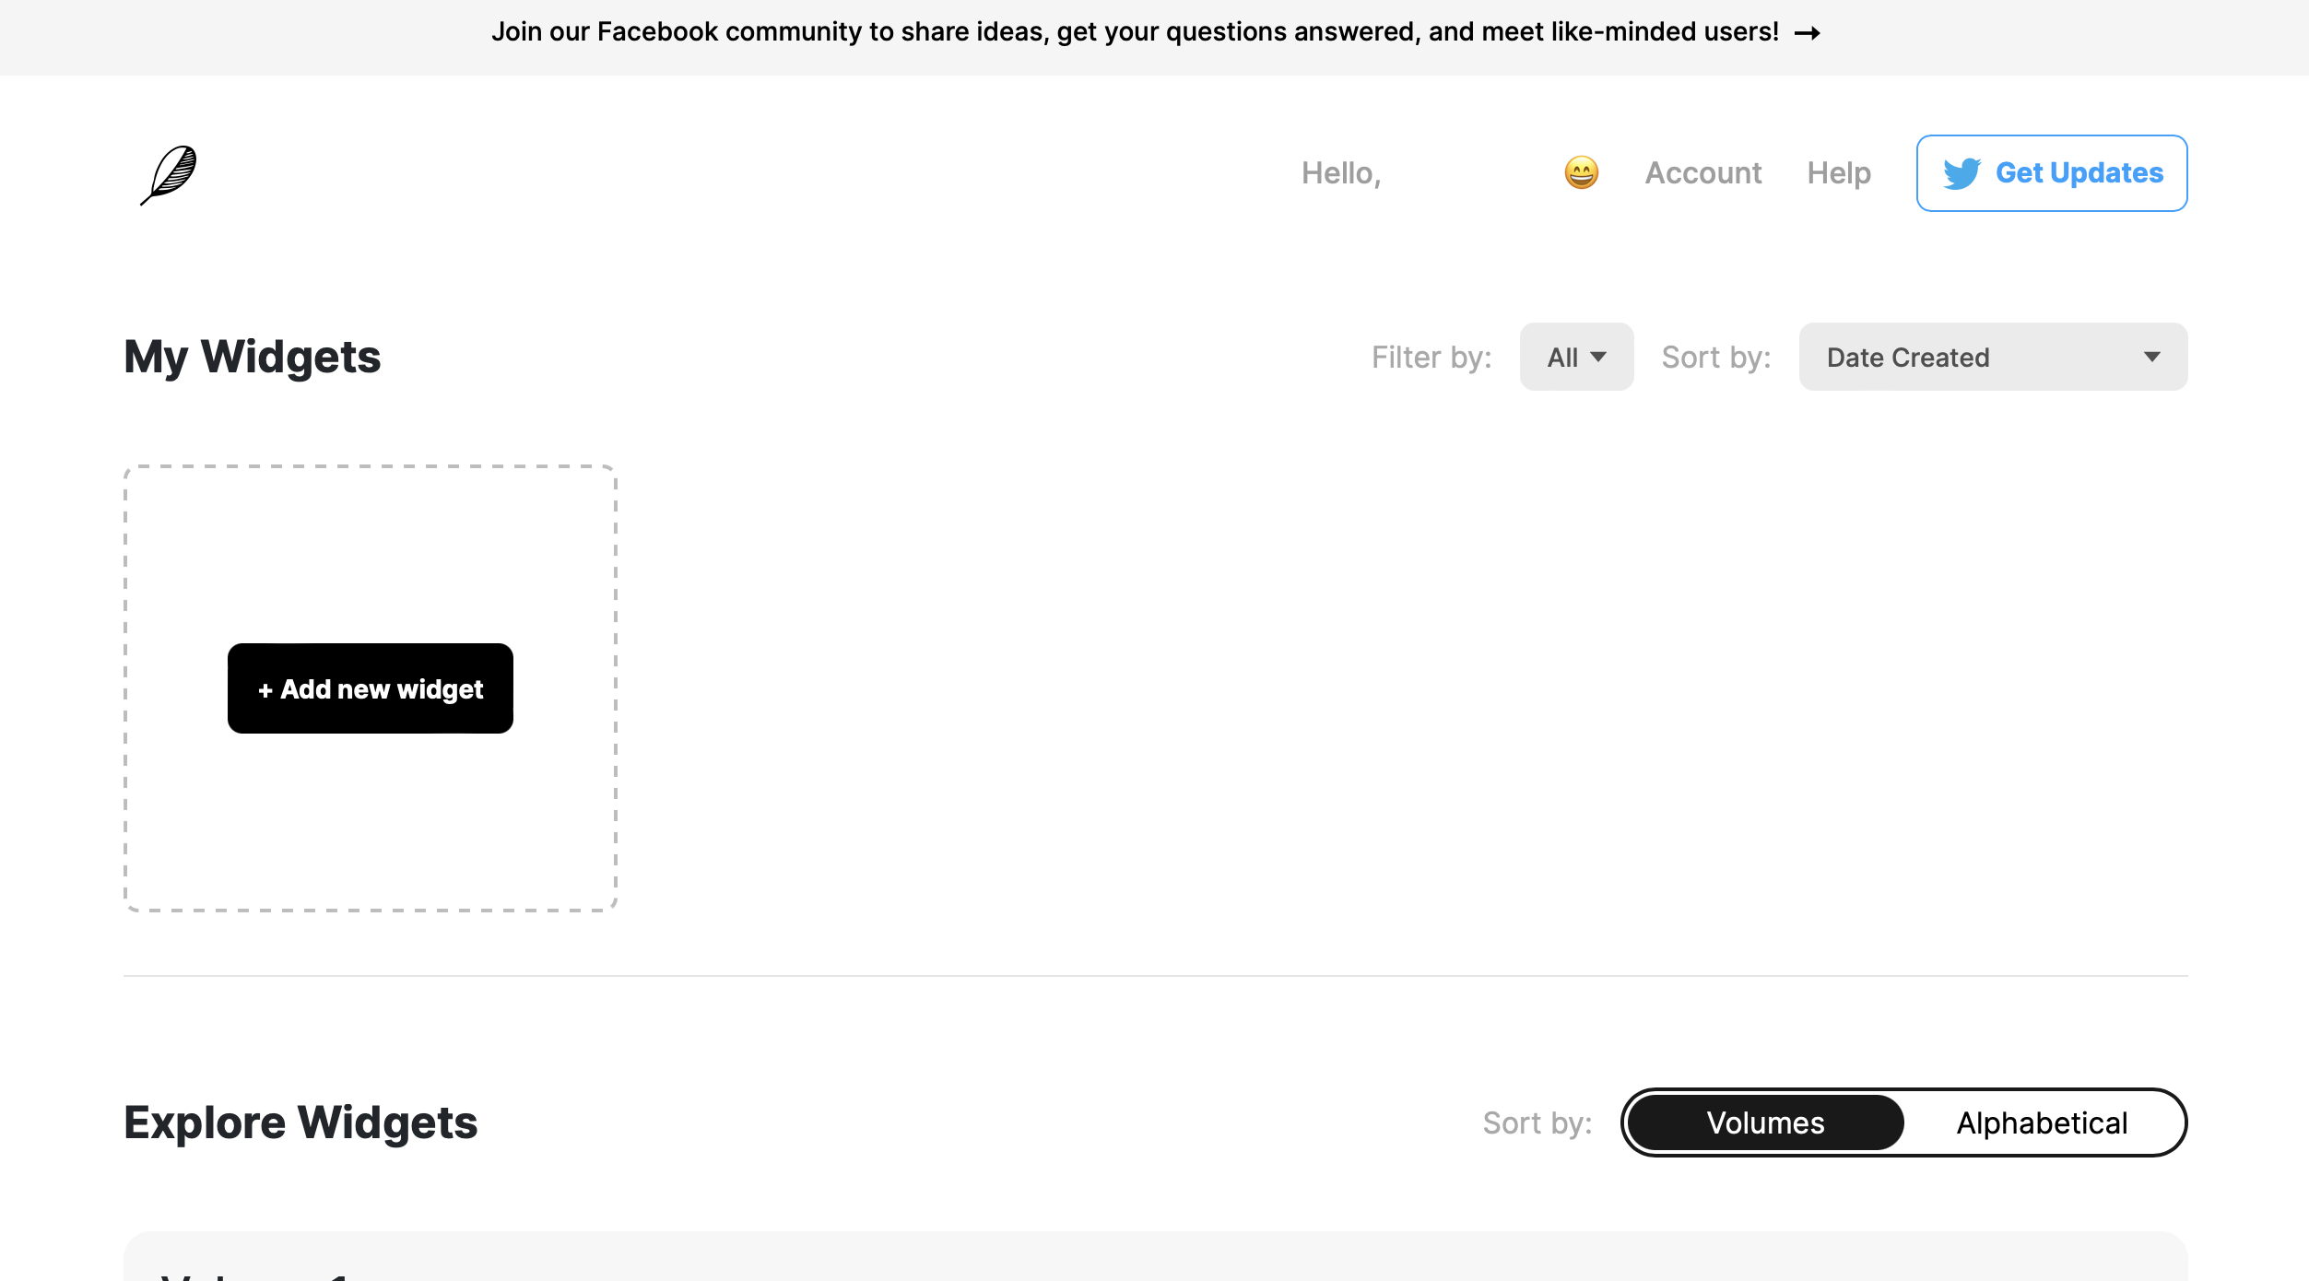This screenshot has width=2309, height=1281.
Task: Click the Explore Widgets heading
Action: pos(300,1122)
